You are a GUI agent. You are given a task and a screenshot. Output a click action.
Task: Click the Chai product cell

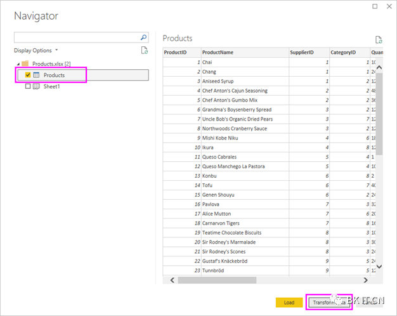[245, 62]
